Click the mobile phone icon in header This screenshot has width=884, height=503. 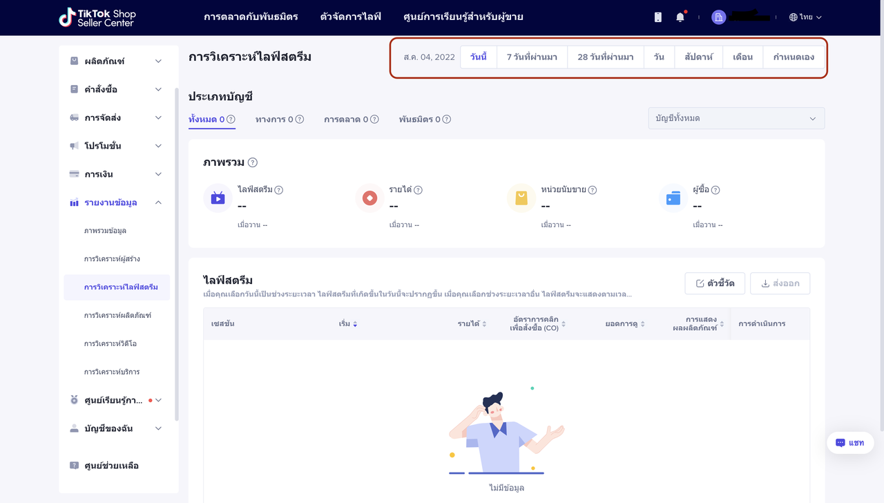click(x=657, y=17)
